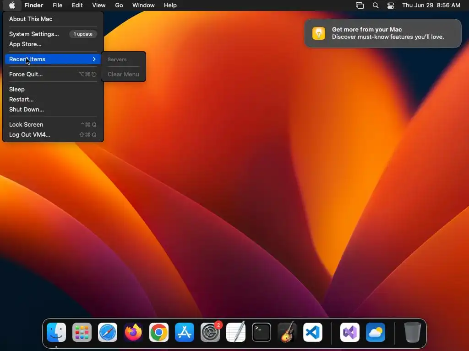The image size is (469, 351).
Task: Click the lightbulb Tips notification icon
Action: (x=319, y=33)
